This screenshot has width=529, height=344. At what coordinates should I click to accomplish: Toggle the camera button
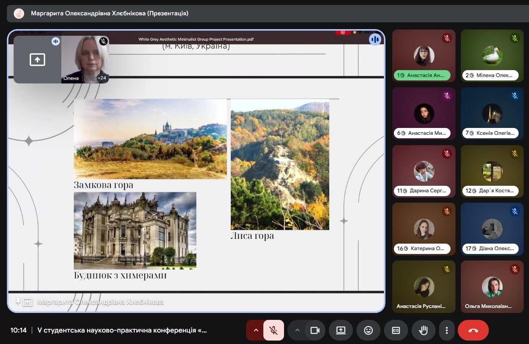pos(315,330)
